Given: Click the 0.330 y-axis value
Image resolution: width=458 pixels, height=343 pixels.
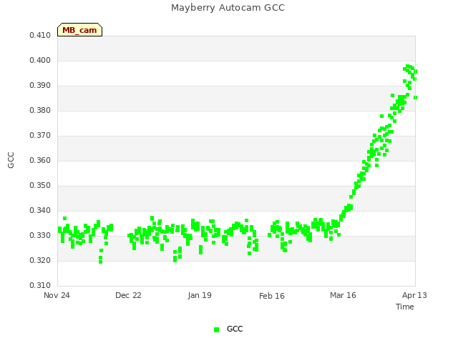Looking at the screenshot, I should 40,235.
